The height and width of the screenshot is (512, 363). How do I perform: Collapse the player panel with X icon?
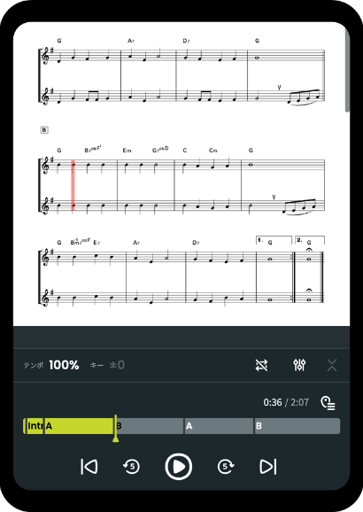[332, 365]
